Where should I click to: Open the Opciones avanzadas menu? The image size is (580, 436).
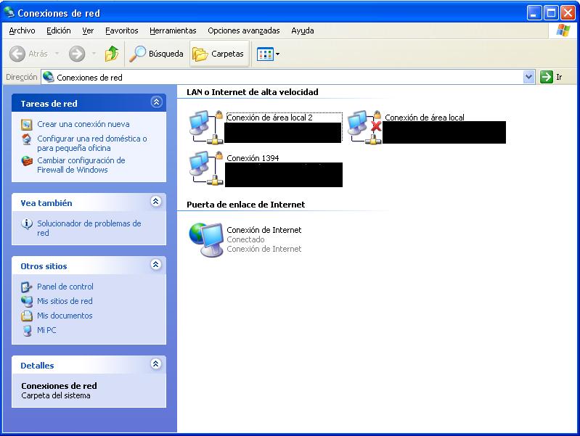click(244, 30)
